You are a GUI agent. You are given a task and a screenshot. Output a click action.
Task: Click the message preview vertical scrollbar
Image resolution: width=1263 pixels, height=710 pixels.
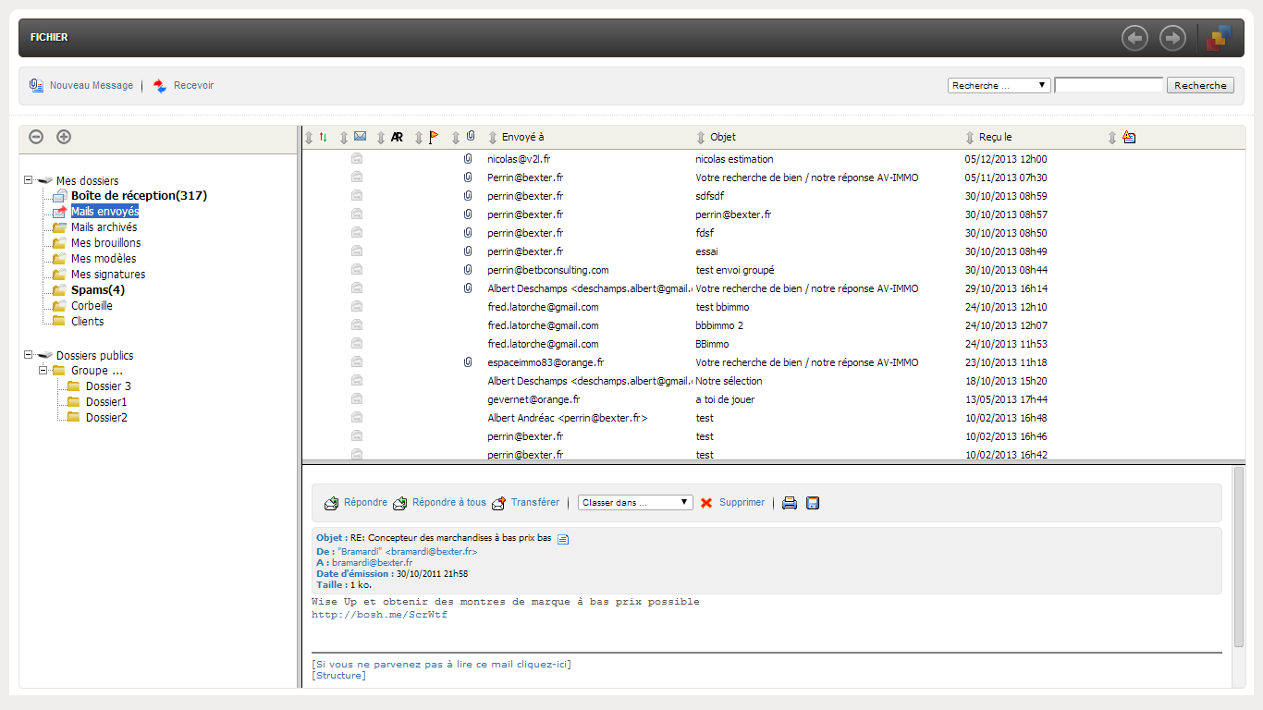click(1239, 556)
